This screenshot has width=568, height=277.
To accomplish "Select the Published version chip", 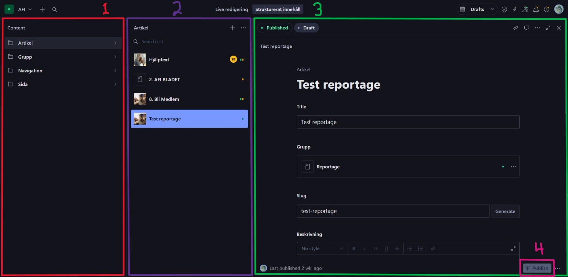I will [275, 28].
